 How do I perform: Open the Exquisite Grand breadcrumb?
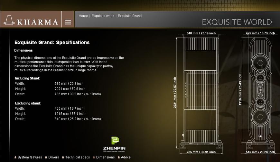tap(130, 16)
